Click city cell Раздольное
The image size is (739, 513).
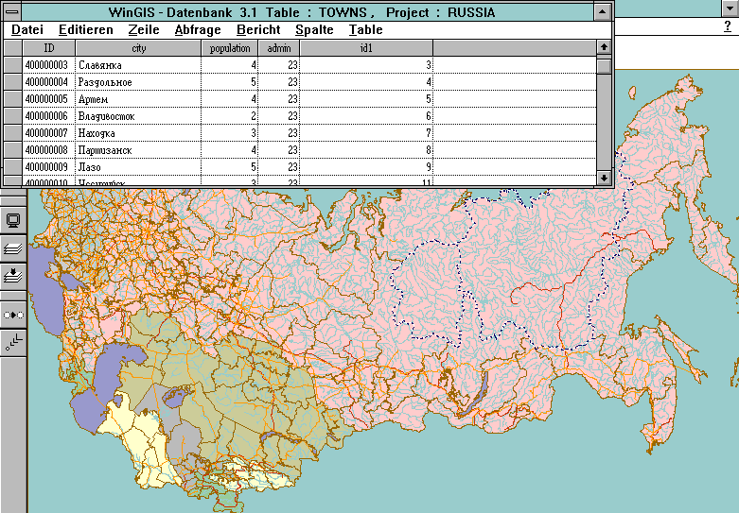(x=138, y=82)
